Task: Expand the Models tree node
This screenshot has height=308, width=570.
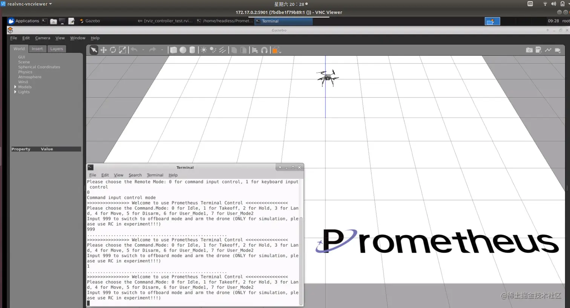Action: click(15, 87)
